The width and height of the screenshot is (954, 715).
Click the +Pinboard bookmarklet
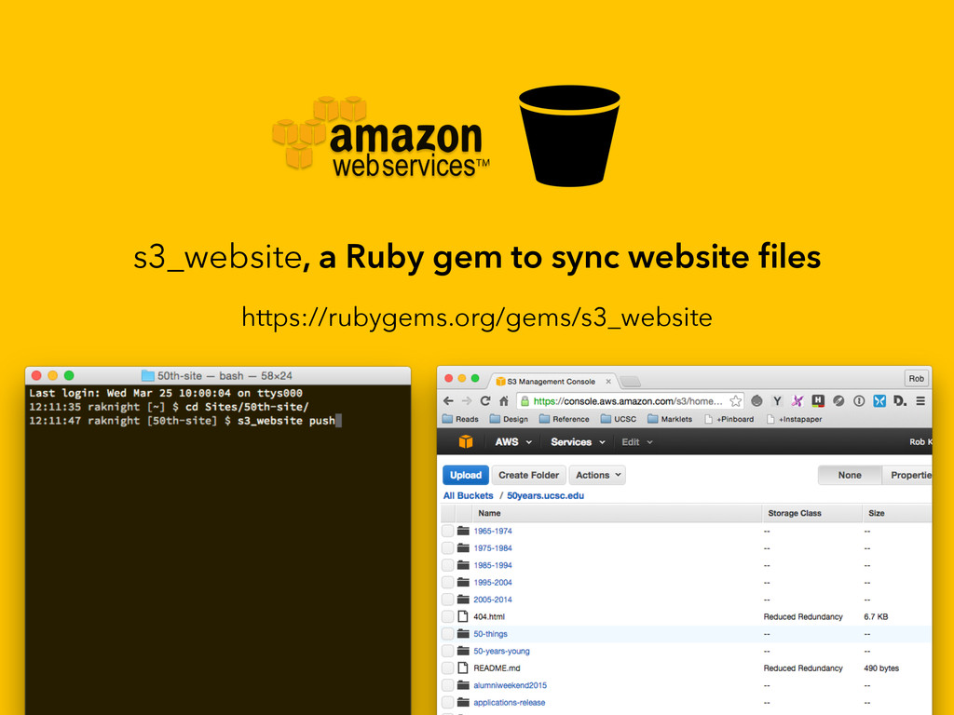pos(729,419)
